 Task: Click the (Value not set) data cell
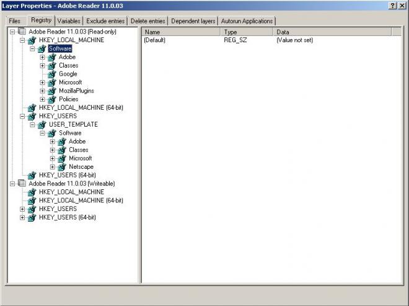click(295, 40)
